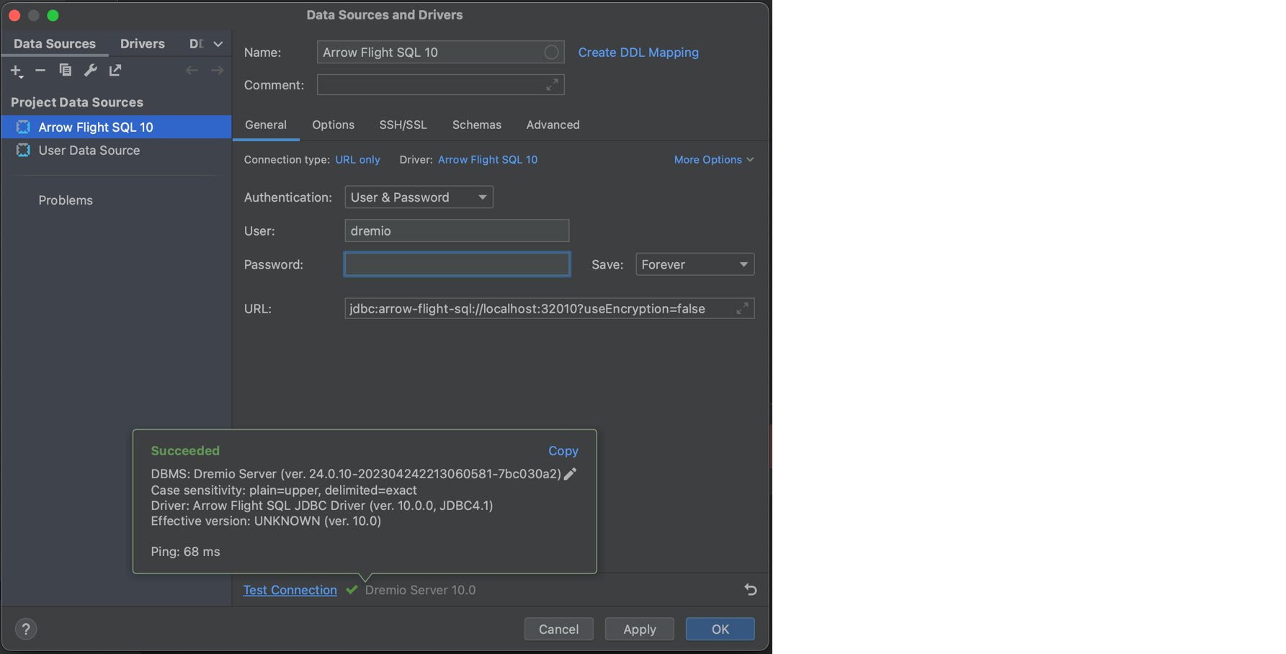Copy the connection test results

[563, 450]
